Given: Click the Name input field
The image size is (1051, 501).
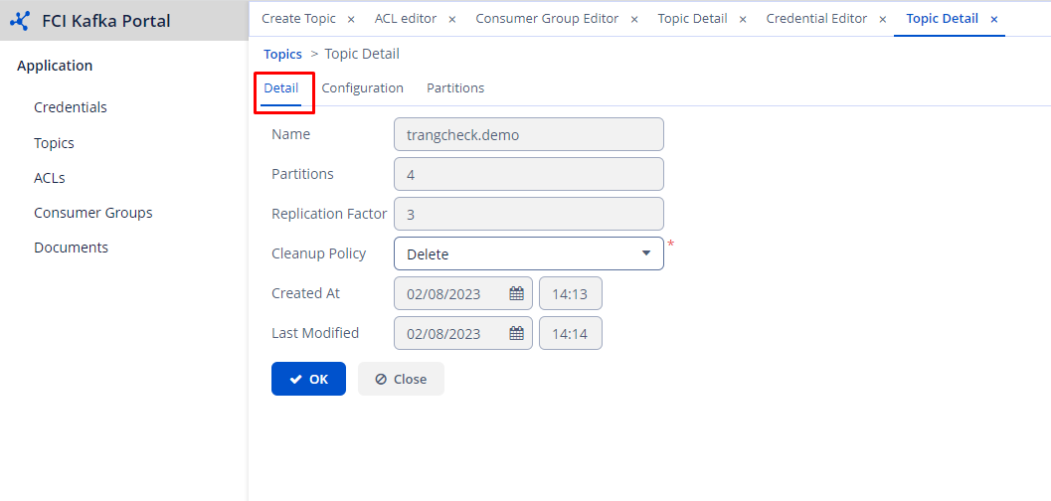Looking at the screenshot, I should pos(528,134).
